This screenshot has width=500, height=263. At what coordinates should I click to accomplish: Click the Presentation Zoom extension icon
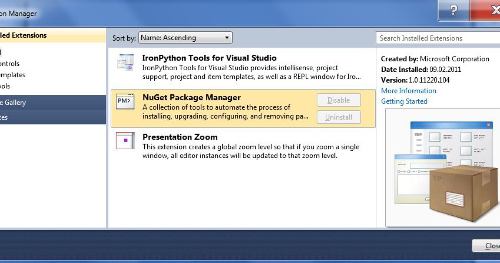pyautogui.click(x=125, y=141)
